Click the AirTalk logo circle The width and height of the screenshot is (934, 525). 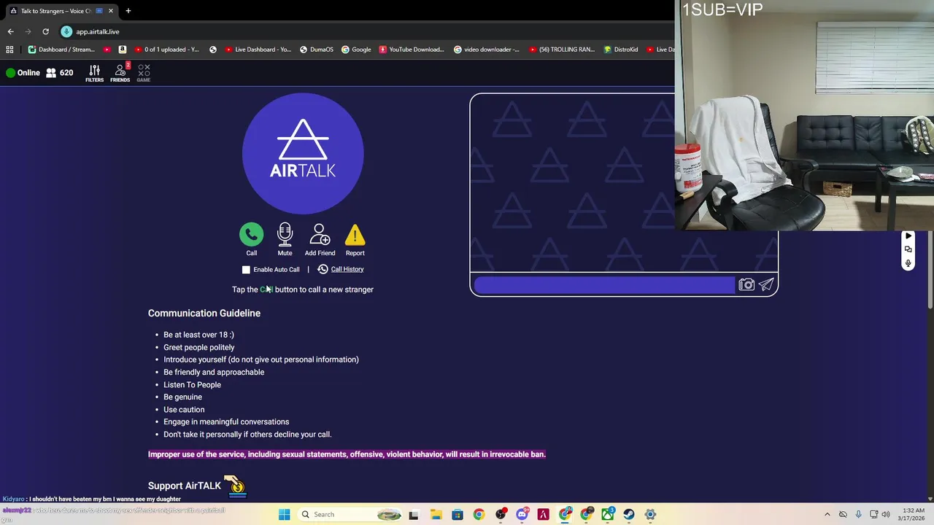303,153
